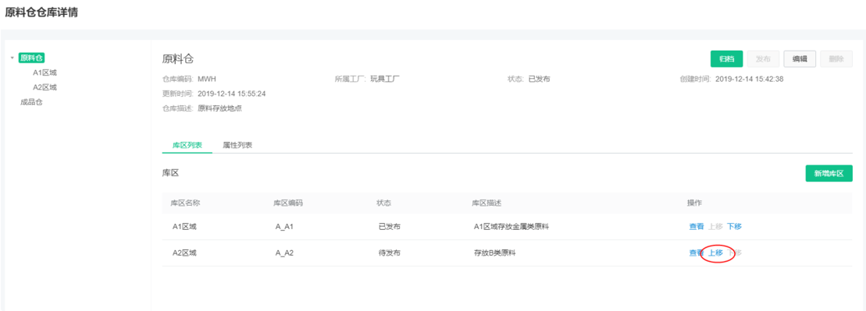This screenshot has height=311, width=866.
Task: Switch to the 属性列表 tab
Action: pyautogui.click(x=237, y=145)
